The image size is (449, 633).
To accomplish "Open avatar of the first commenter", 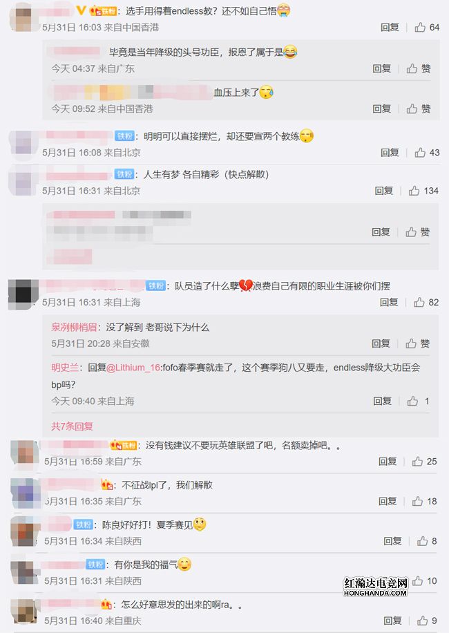I will tap(23, 17).
